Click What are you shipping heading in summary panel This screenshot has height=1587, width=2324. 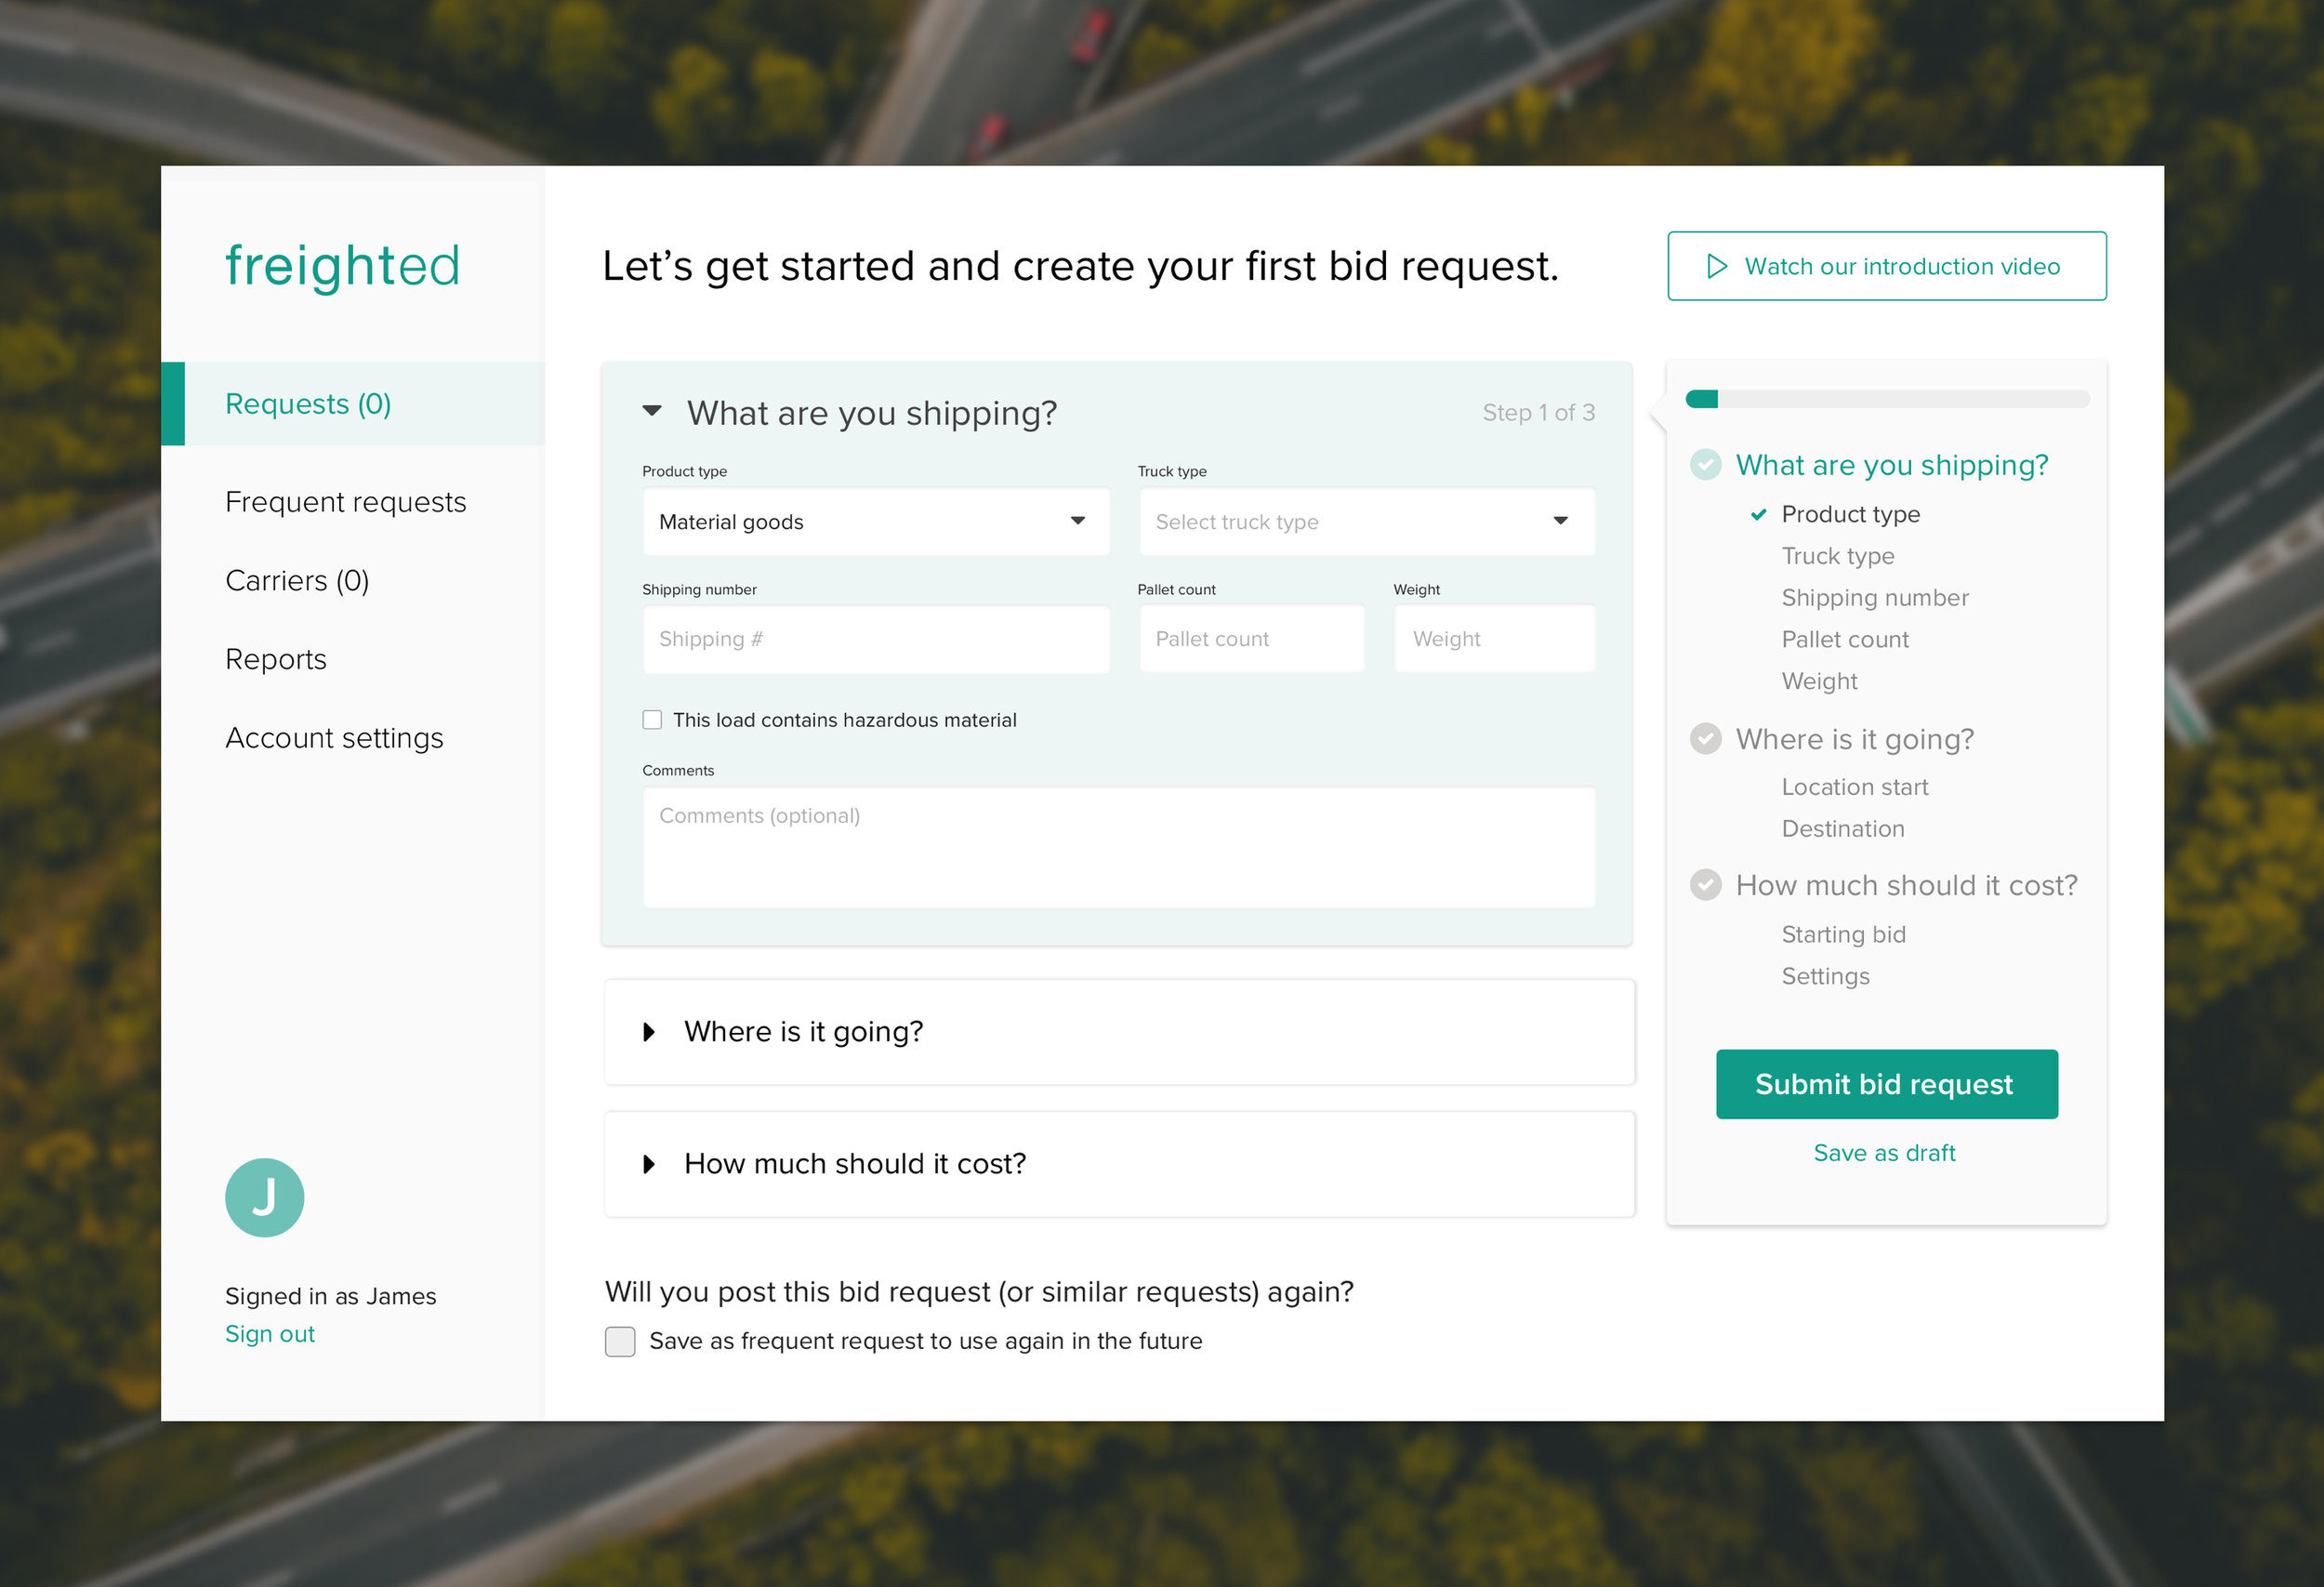[1892, 465]
